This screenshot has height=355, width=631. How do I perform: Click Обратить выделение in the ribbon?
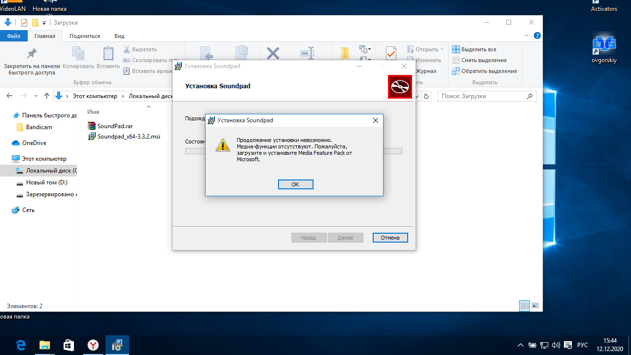click(485, 71)
